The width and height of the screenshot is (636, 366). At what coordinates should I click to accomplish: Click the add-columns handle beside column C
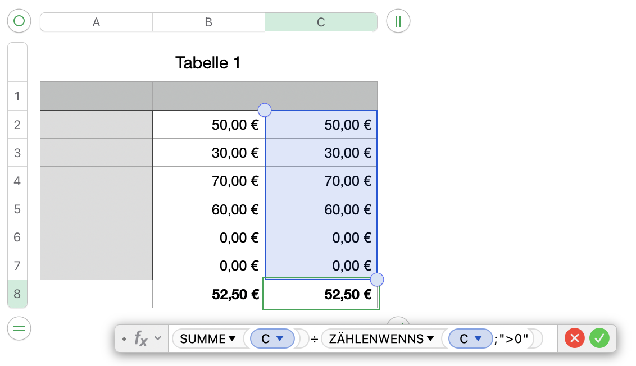(398, 21)
